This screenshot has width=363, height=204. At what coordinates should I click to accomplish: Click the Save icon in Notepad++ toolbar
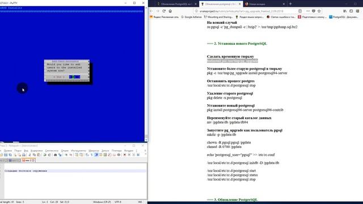(x=6, y=155)
